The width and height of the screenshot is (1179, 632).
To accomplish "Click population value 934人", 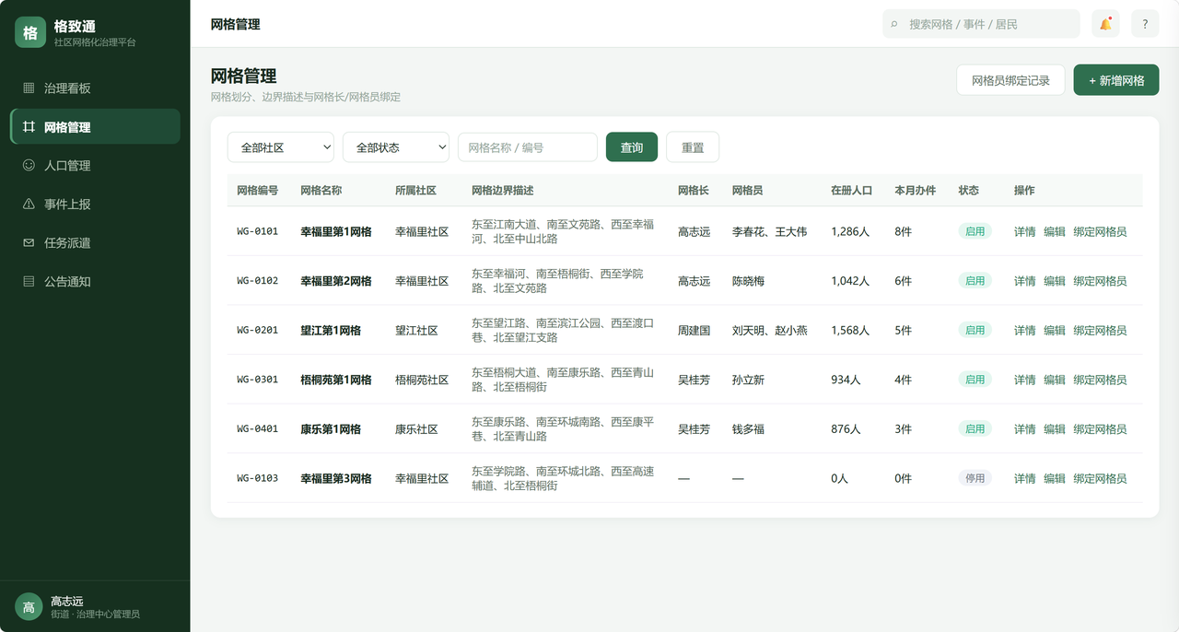I will [846, 380].
